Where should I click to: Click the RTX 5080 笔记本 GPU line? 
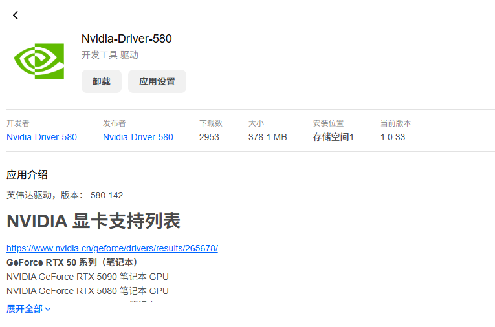pyautogui.click(x=87, y=291)
